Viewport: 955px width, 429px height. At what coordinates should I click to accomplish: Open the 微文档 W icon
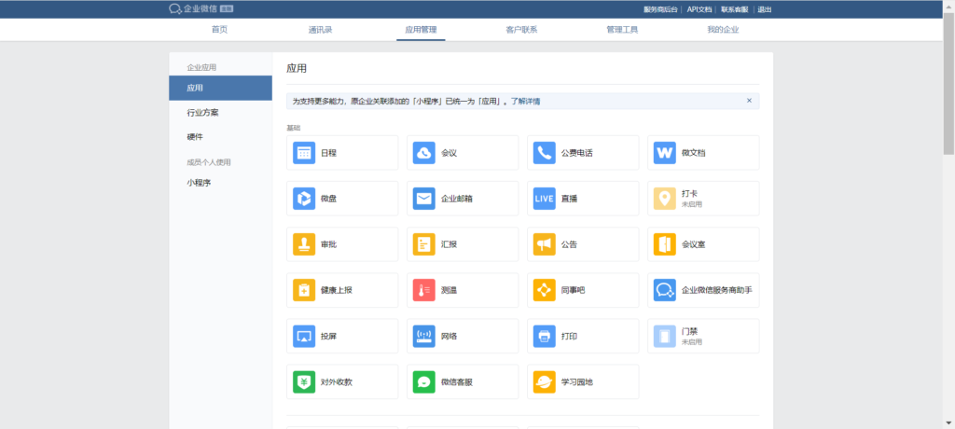(664, 153)
